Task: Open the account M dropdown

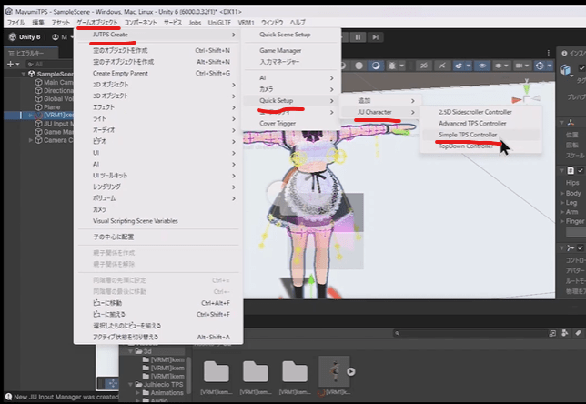Action: pyautogui.click(x=63, y=37)
